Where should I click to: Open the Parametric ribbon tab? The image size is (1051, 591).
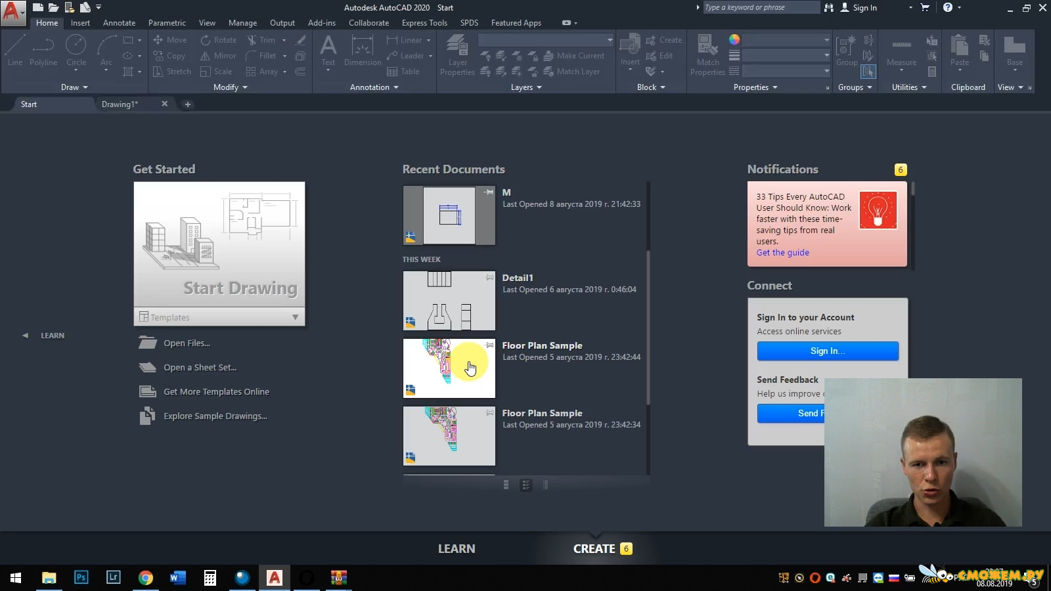click(167, 23)
